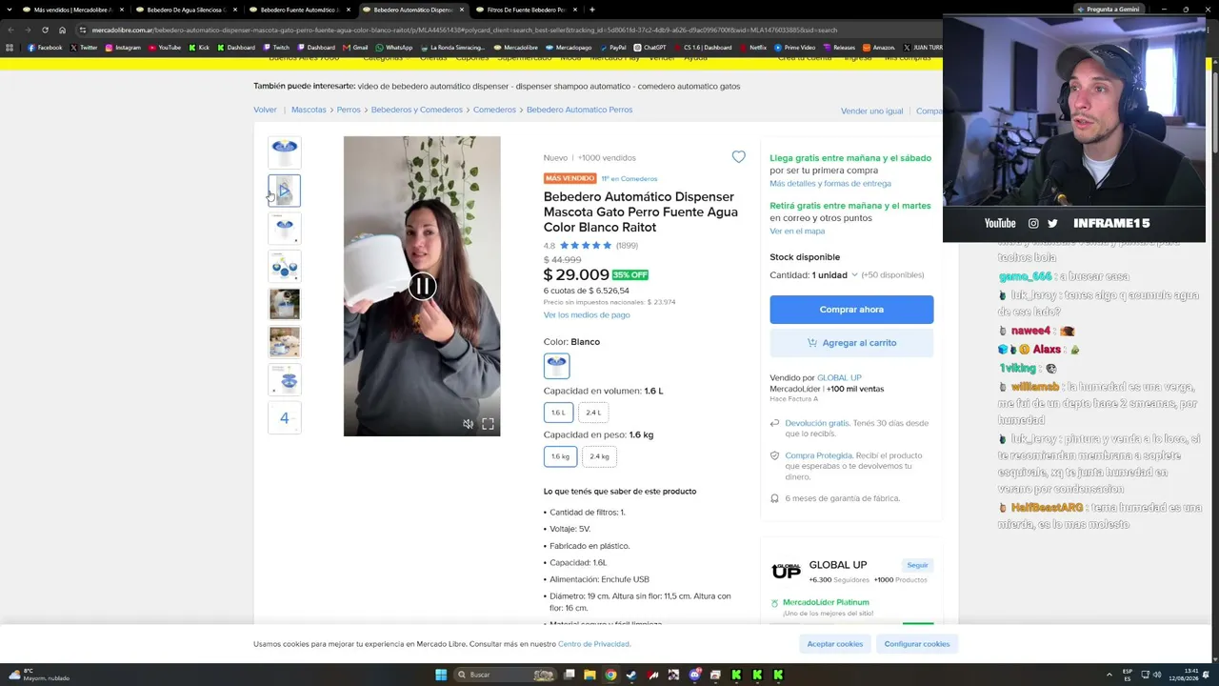Click the MÁS VENDIDO badge
Screen dimensions: 1219x686
[x=570, y=179]
